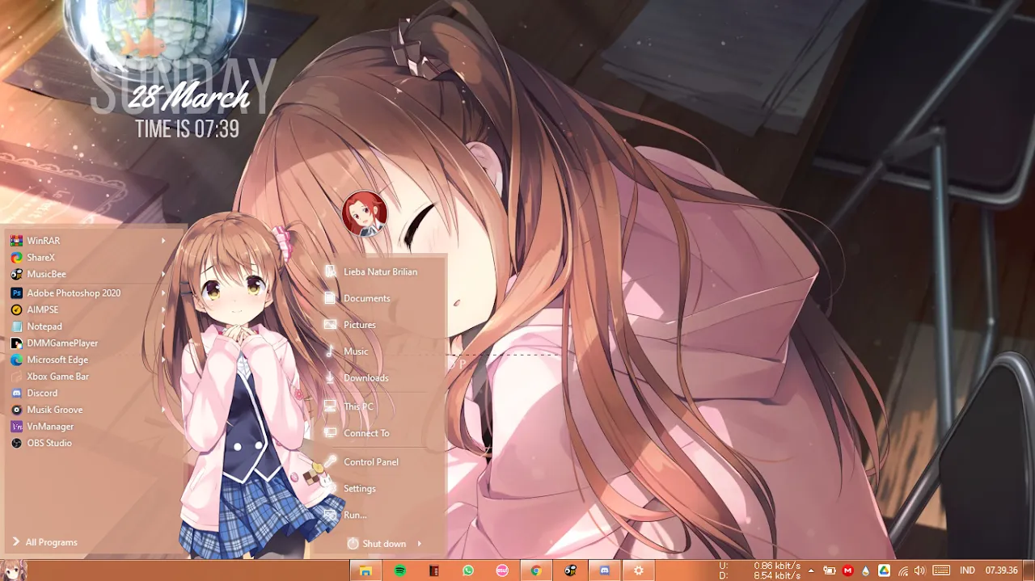Open Lieba Natur Brilian user folder
Screen dimensions: 1035x581
381,272
